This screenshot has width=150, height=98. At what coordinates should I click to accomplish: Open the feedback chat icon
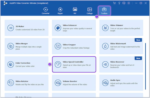coord(124,3)
